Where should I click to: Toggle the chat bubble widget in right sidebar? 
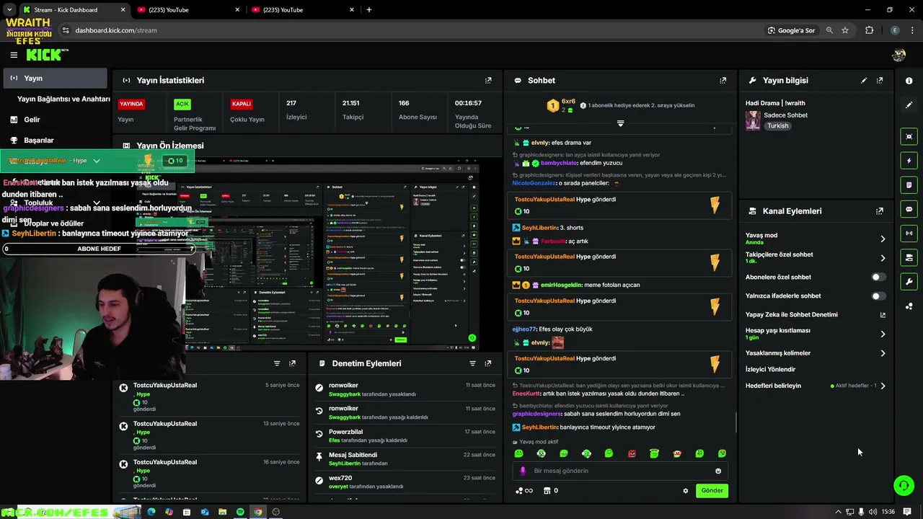pyautogui.click(x=909, y=209)
